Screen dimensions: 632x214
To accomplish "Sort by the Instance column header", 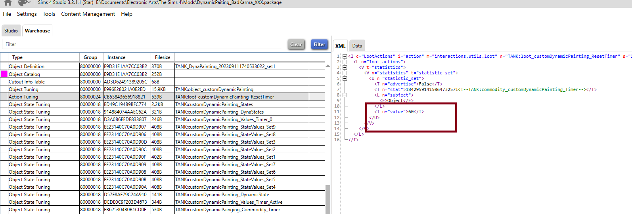I will 127,57.
